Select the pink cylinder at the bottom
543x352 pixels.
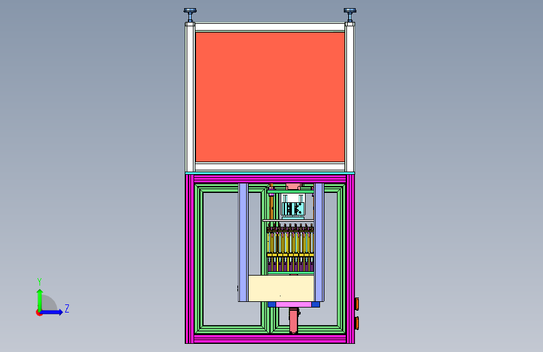coord(293,320)
